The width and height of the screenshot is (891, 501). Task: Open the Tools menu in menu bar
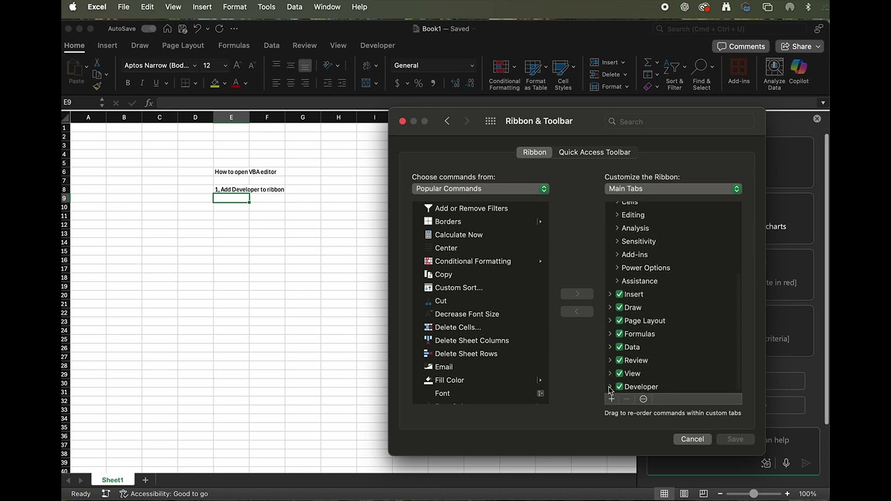pos(267,7)
